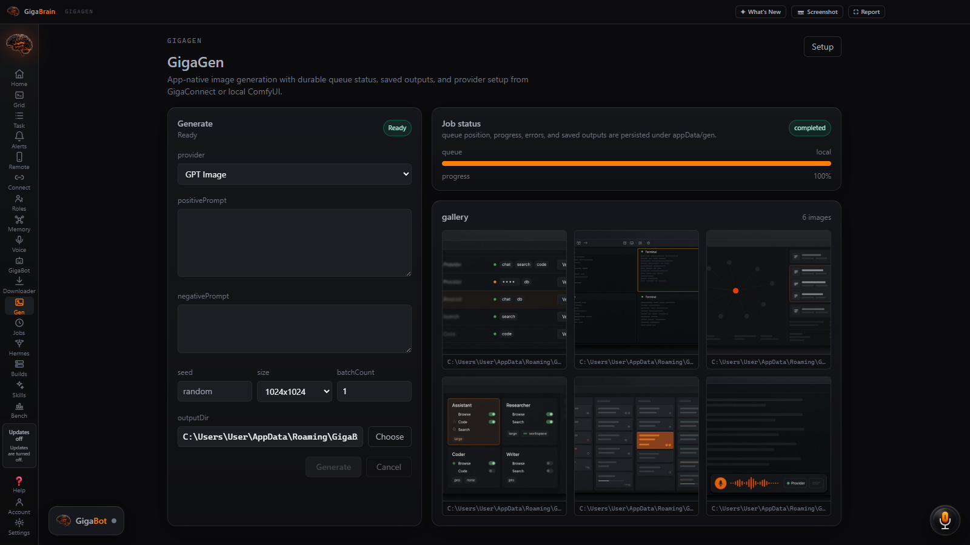Click the orange microphone floating button
The height and width of the screenshot is (545, 970).
tap(945, 520)
